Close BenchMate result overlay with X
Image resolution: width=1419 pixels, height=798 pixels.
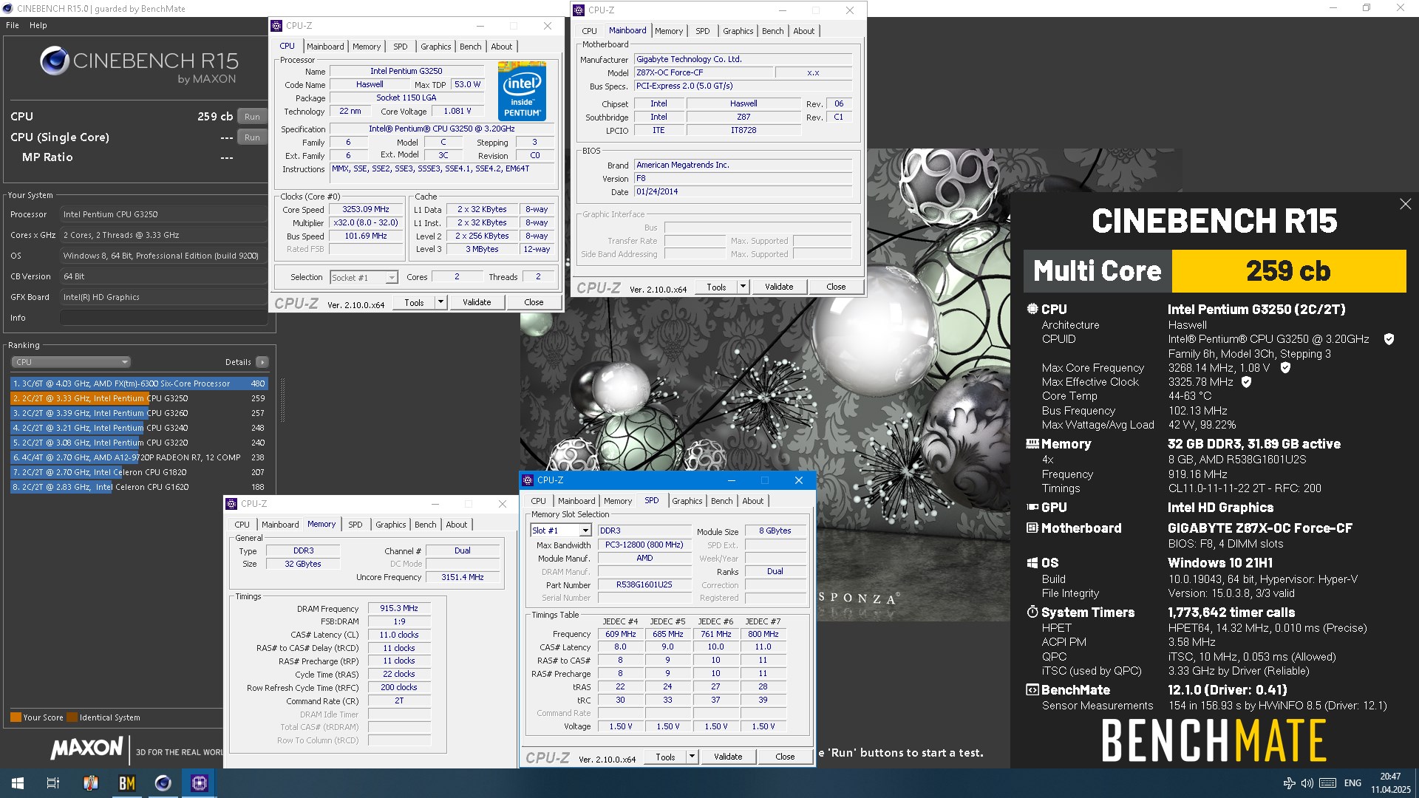(1405, 204)
